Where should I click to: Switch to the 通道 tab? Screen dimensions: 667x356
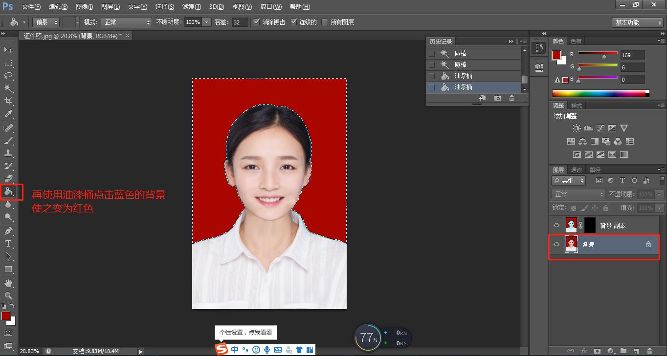[576, 169]
